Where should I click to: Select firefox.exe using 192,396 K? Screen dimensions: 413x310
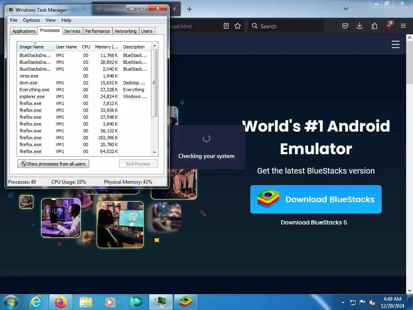[x=84, y=138]
